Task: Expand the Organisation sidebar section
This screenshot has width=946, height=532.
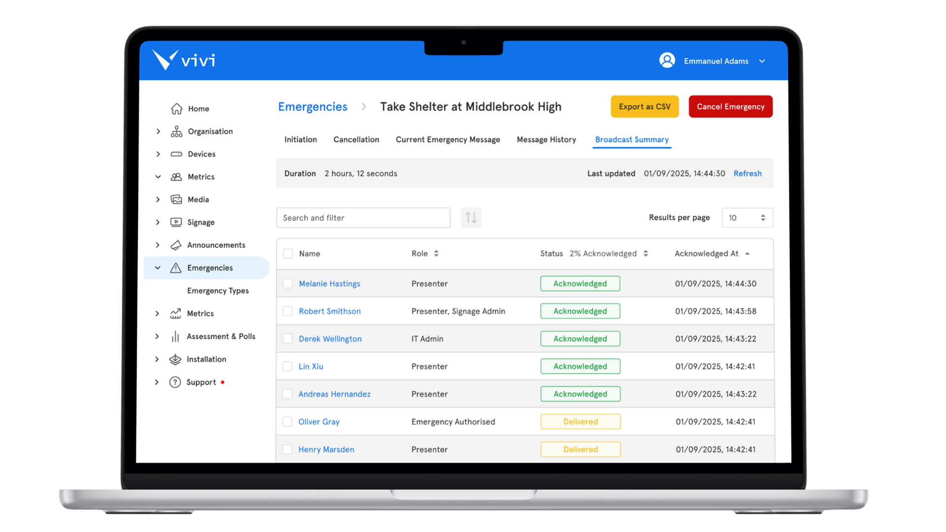Action: [x=158, y=132]
